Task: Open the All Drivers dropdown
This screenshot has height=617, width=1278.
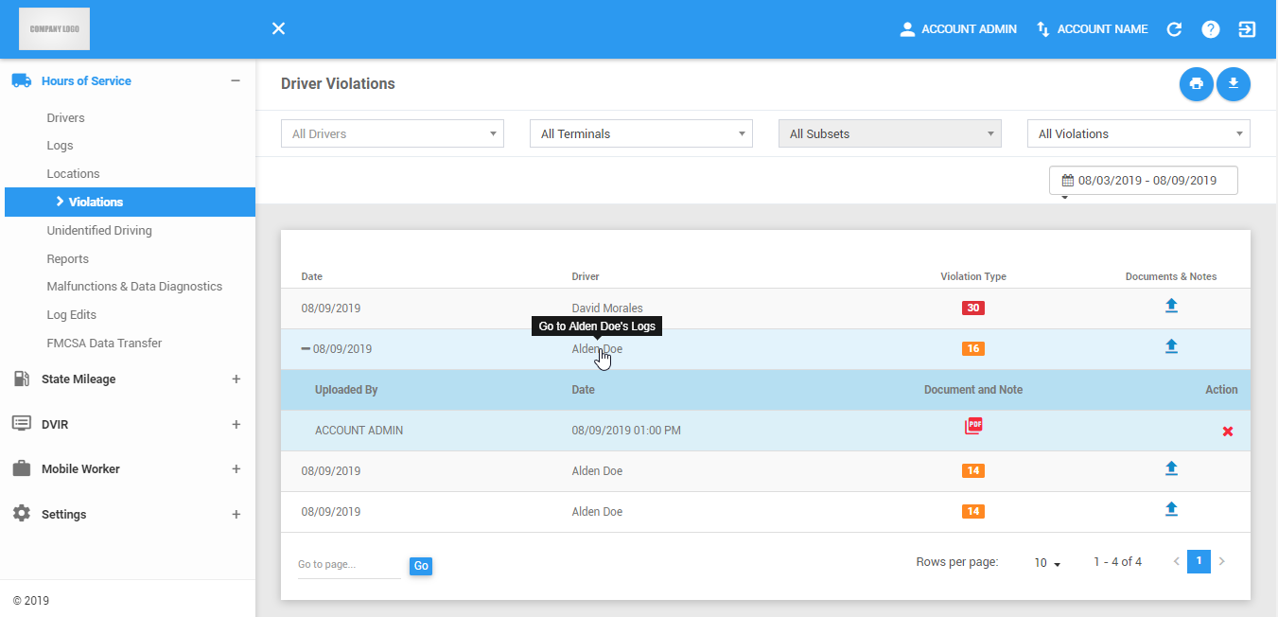Action: (x=393, y=133)
